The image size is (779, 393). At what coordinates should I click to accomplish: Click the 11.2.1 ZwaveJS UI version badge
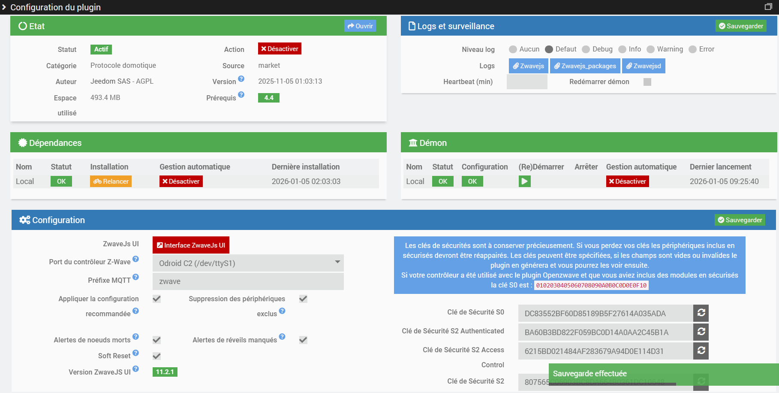pyautogui.click(x=165, y=372)
